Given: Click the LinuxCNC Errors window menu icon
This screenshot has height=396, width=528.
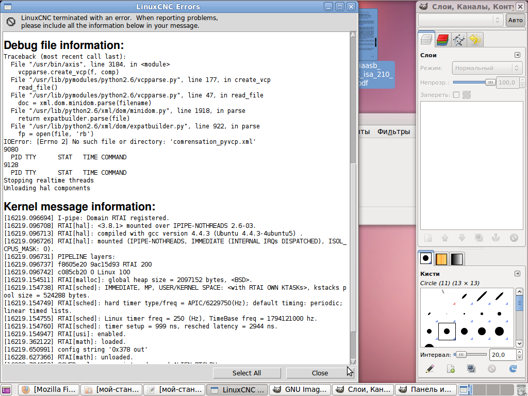Looking at the screenshot, I should [x=7, y=6].
